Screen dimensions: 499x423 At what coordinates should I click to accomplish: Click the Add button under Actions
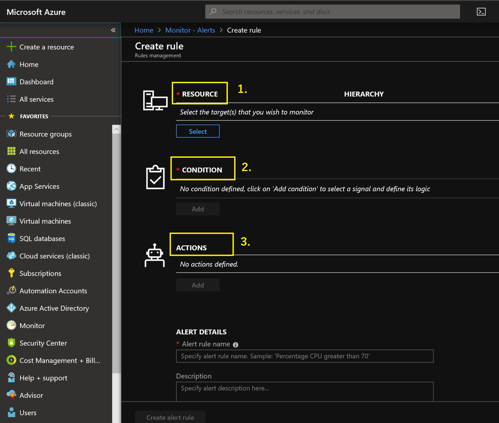point(198,285)
